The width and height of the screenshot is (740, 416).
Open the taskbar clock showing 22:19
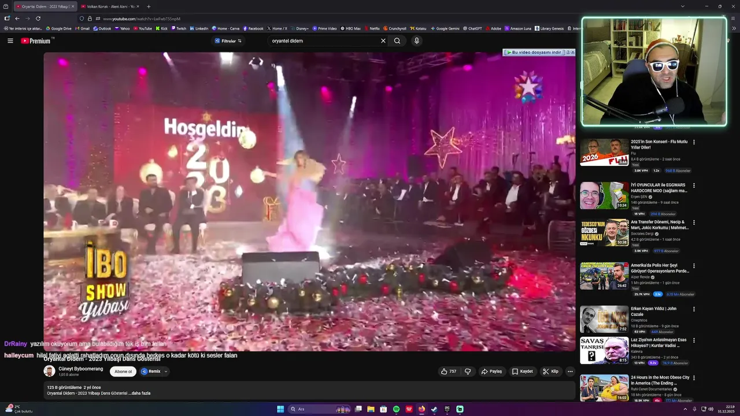point(726,409)
